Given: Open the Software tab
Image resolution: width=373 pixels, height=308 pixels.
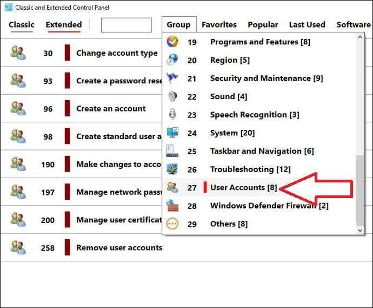Looking at the screenshot, I should (354, 24).
